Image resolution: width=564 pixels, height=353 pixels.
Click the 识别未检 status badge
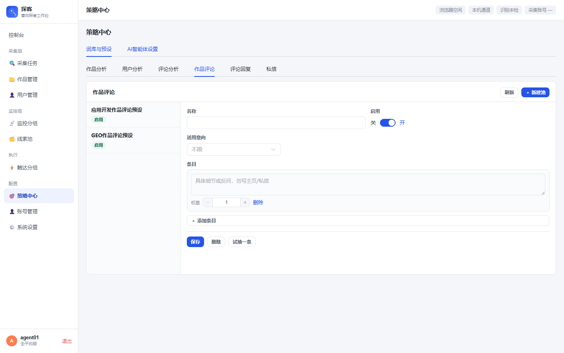[509, 10]
